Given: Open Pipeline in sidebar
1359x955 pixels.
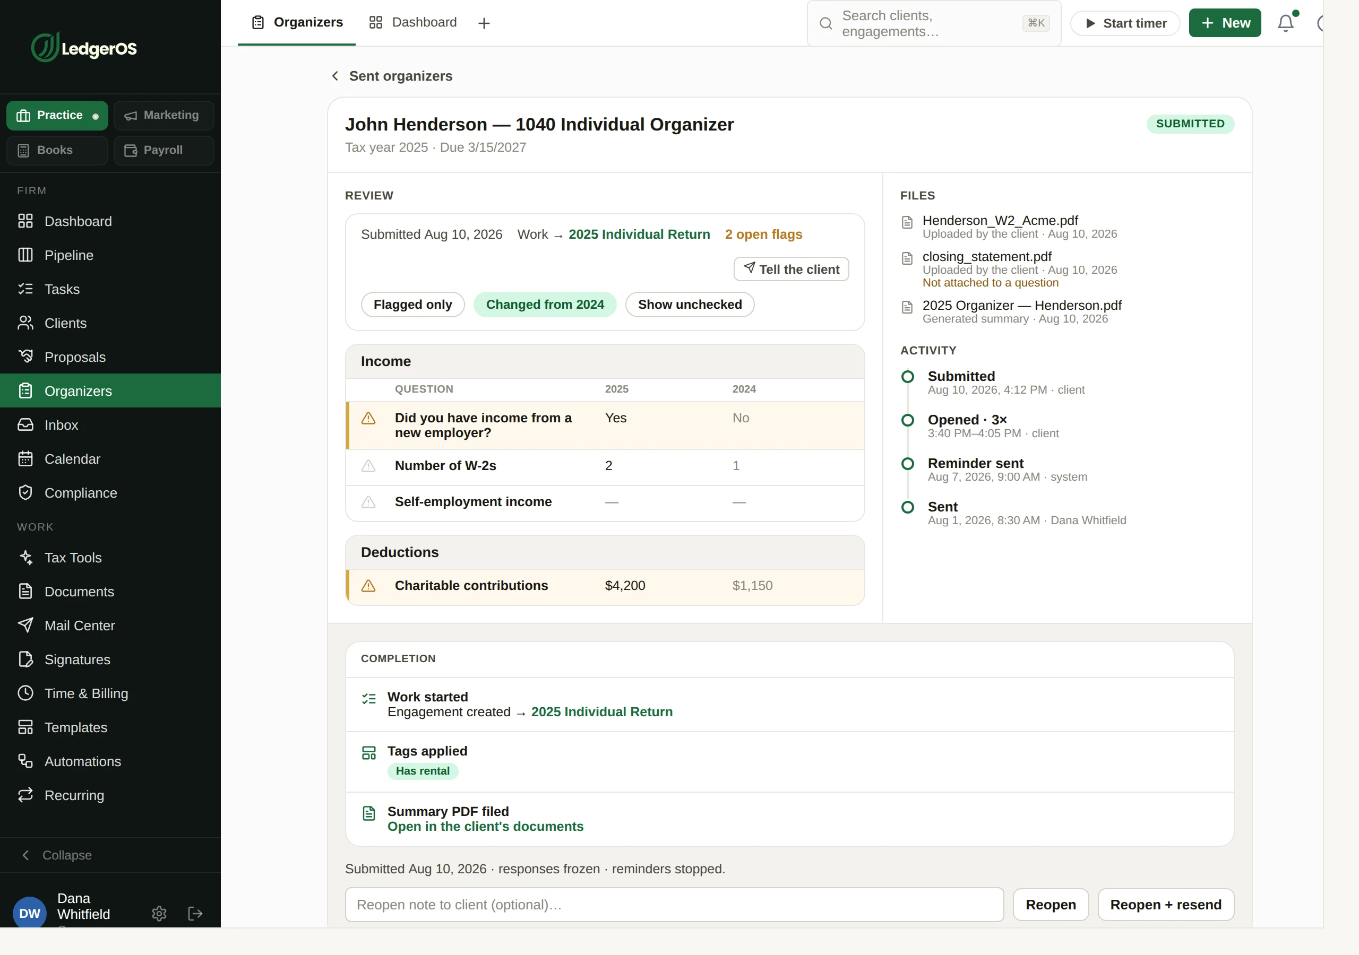Looking at the screenshot, I should (110, 255).
